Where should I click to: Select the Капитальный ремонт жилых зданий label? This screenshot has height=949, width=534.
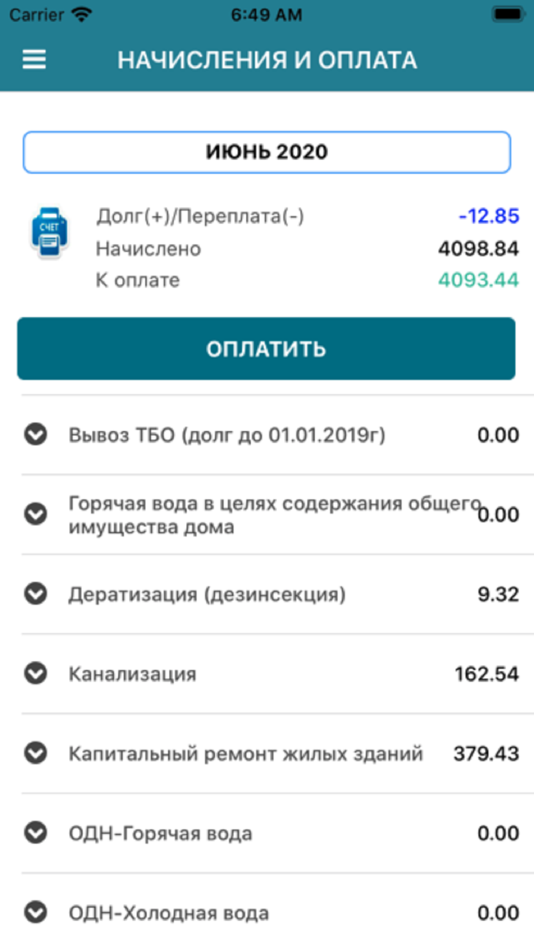pyautogui.click(x=246, y=754)
